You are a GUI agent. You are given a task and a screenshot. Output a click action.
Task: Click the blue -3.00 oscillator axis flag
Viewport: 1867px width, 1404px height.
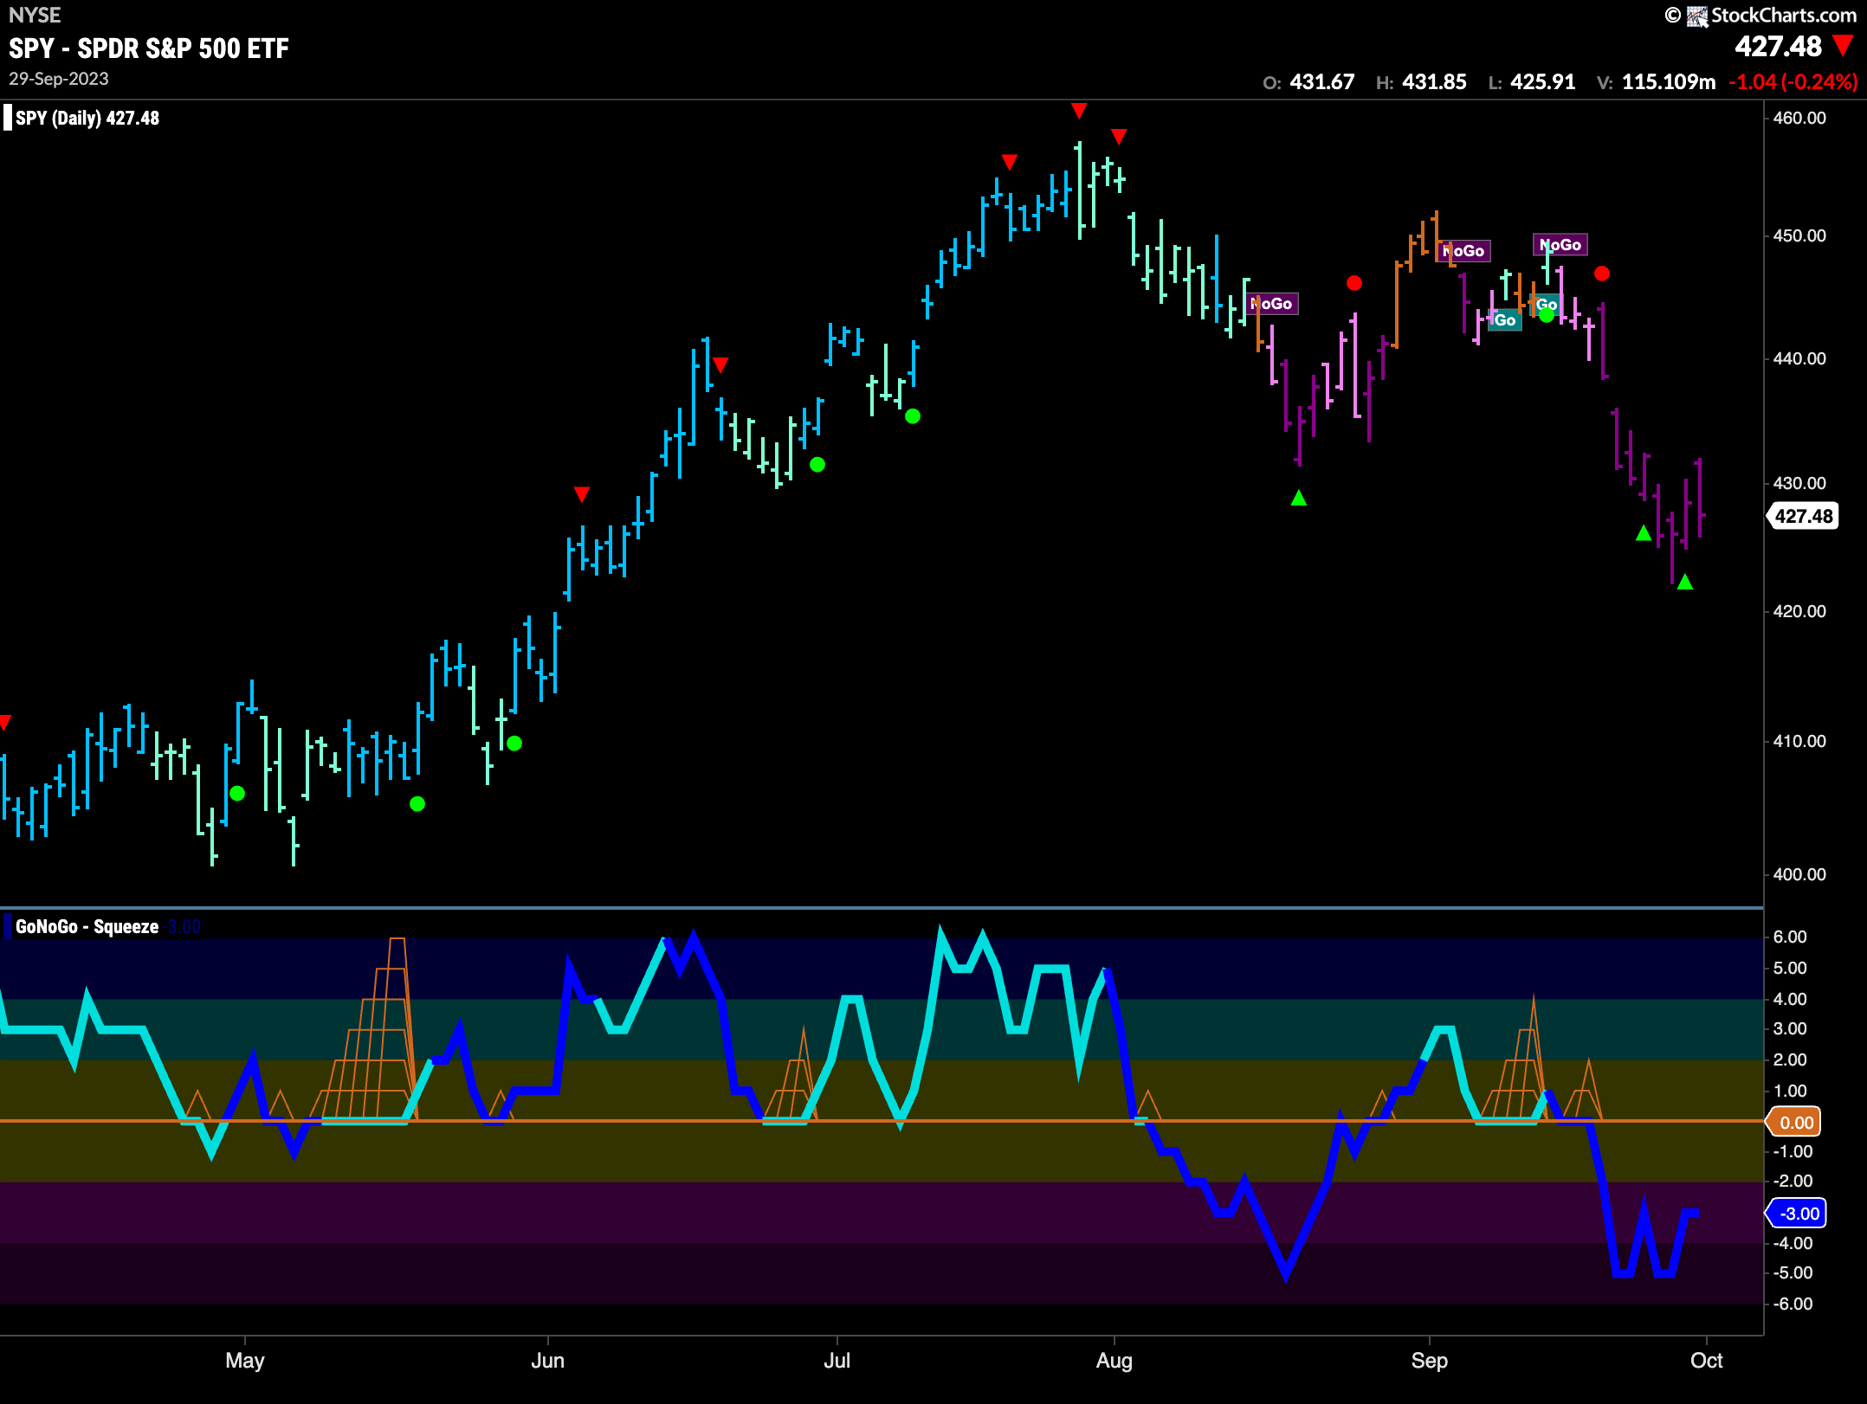(1798, 1214)
